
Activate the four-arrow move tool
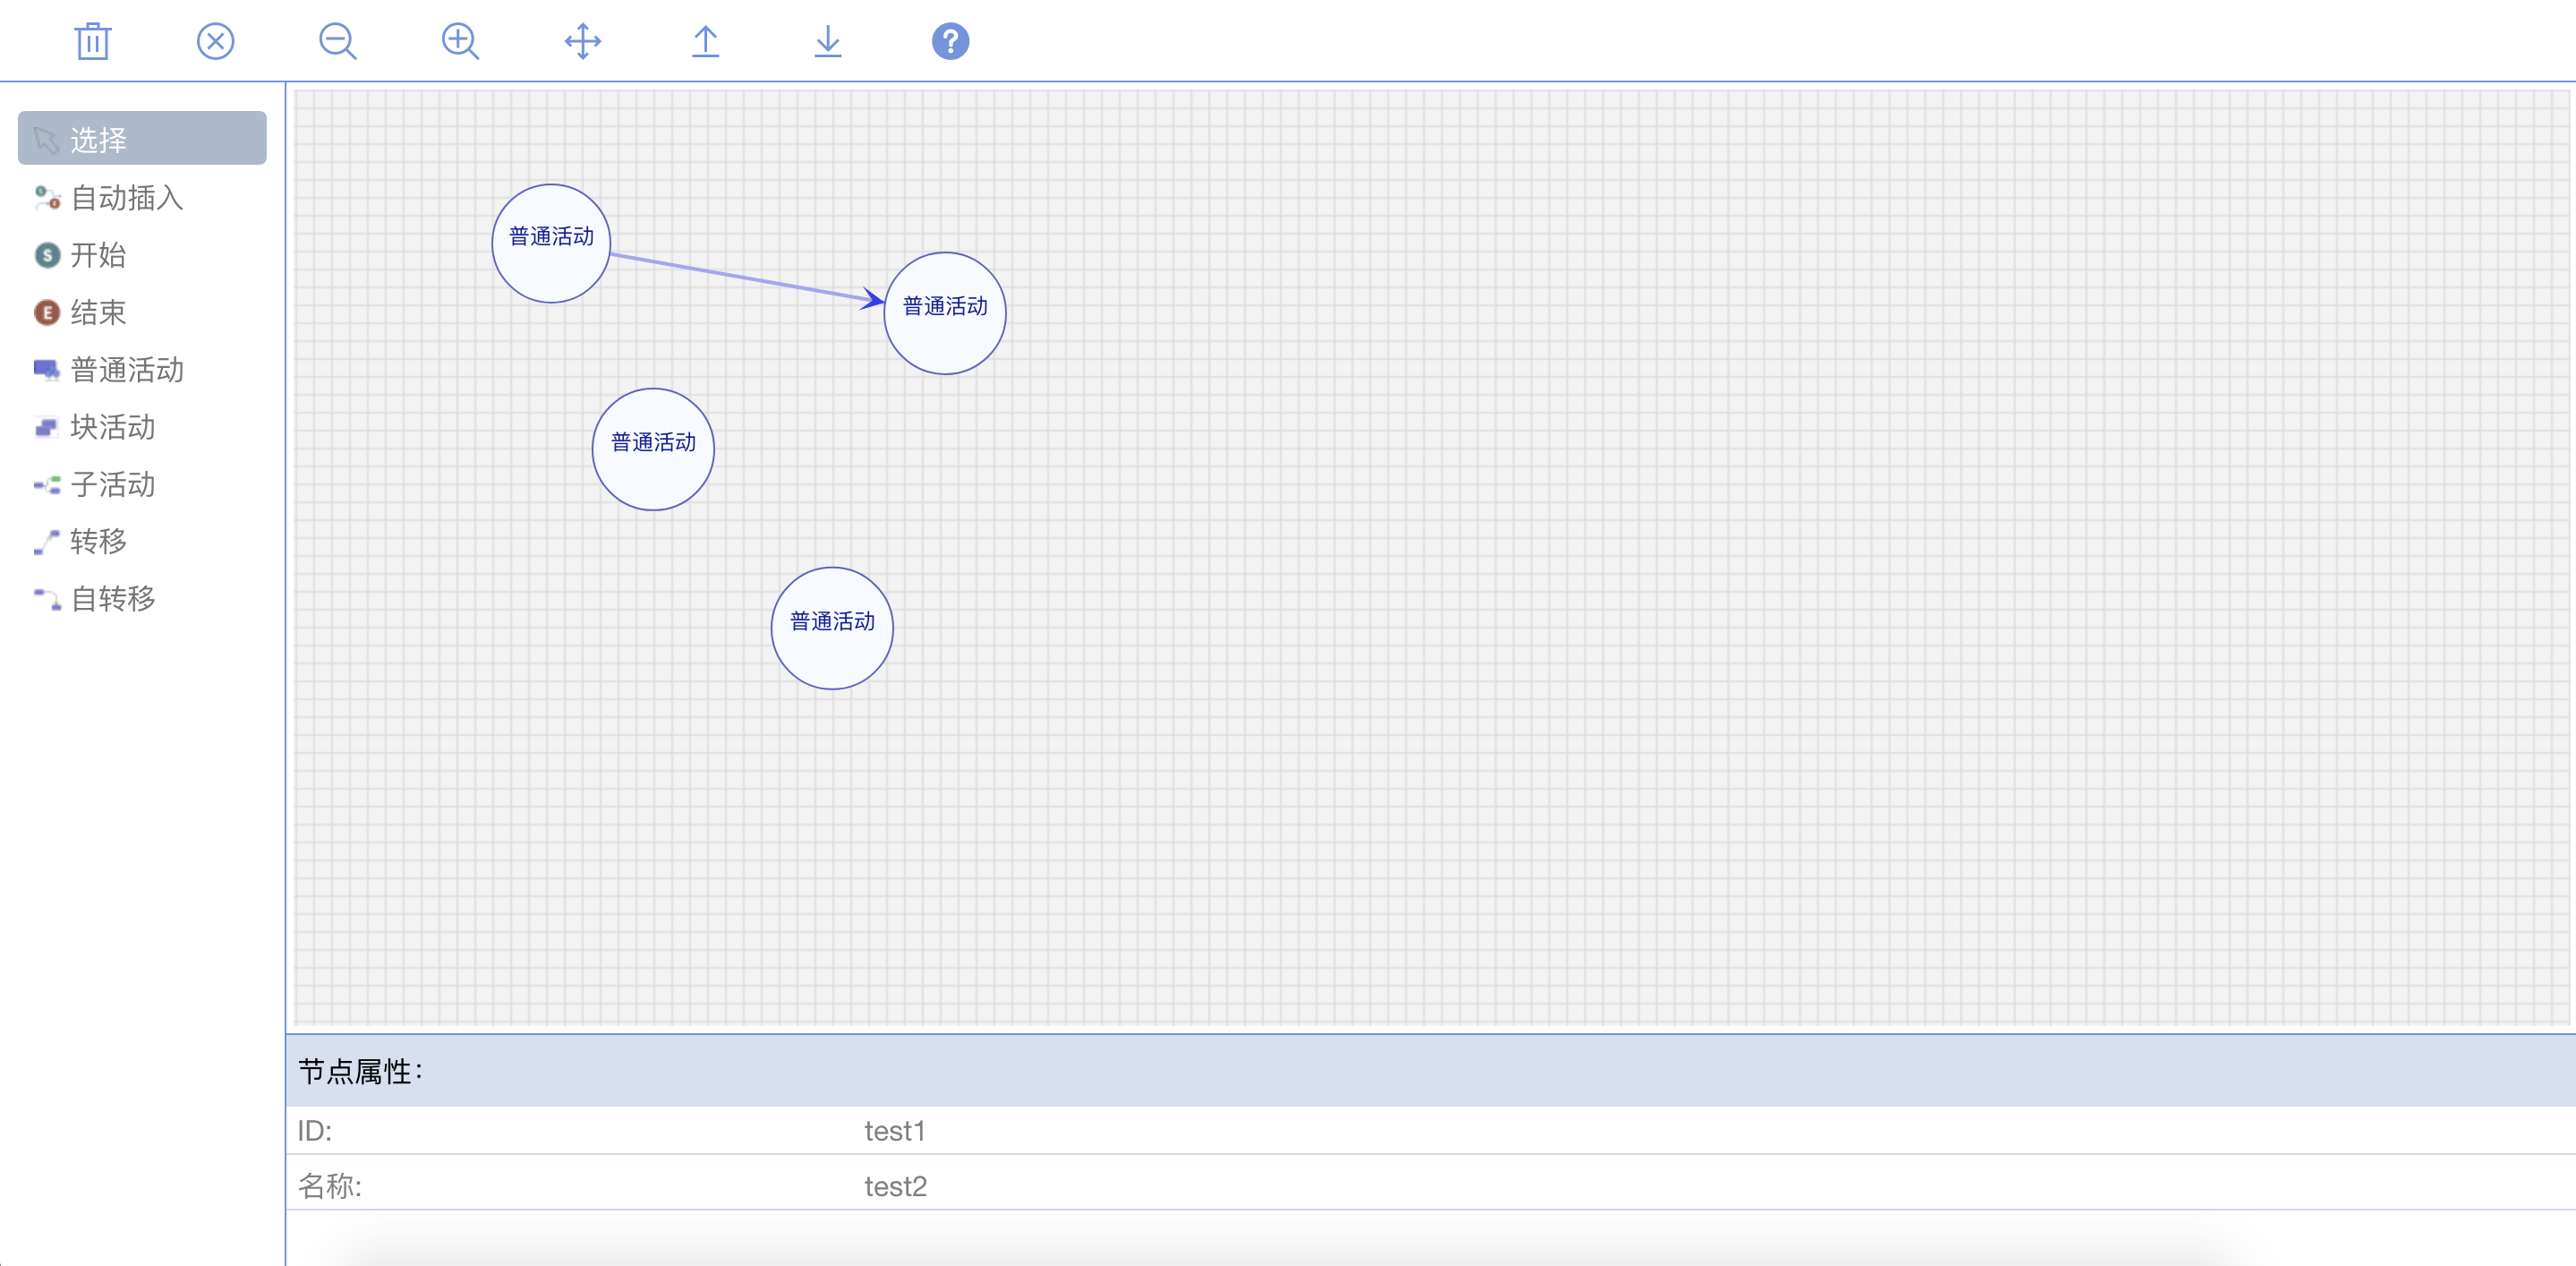click(x=582, y=41)
